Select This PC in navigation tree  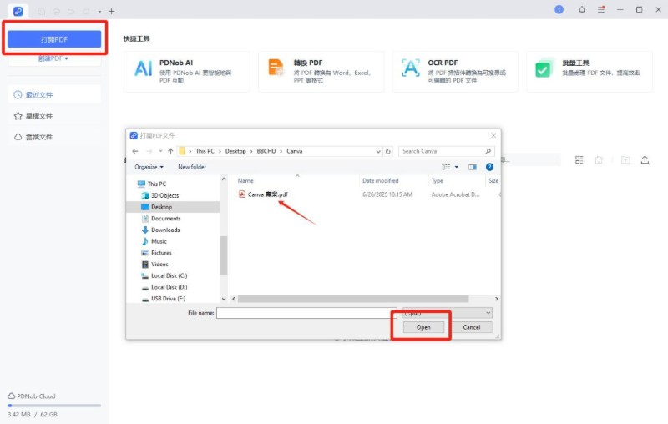coord(152,184)
